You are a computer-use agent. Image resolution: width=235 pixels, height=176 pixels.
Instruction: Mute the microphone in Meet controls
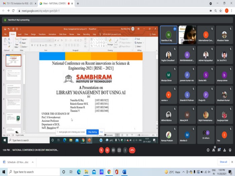click(x=101, y=150)
